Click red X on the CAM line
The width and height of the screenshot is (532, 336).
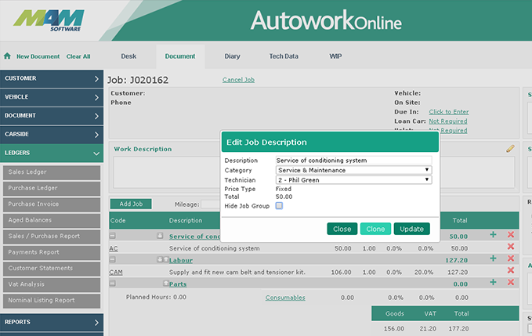(511, 271)
